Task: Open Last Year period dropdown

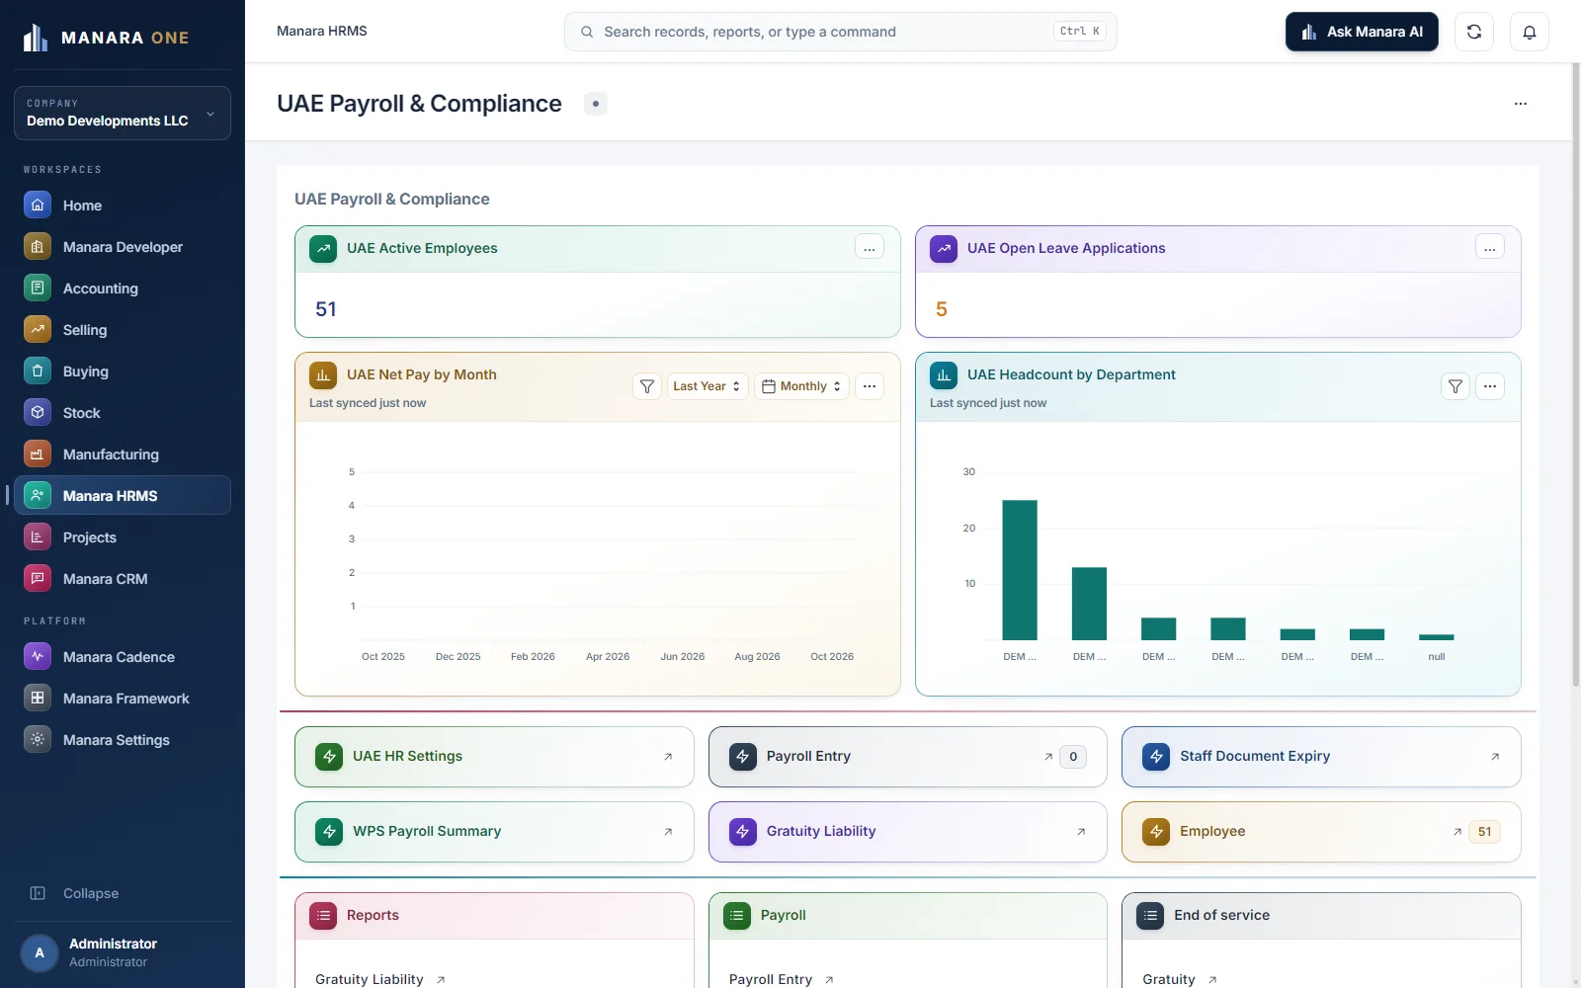Action: [x=707, y=386]
